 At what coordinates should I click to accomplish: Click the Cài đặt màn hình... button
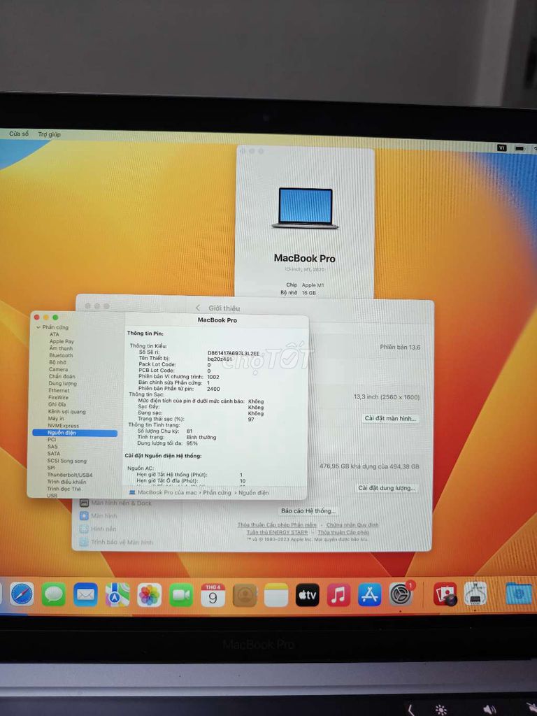click(390, 418)
